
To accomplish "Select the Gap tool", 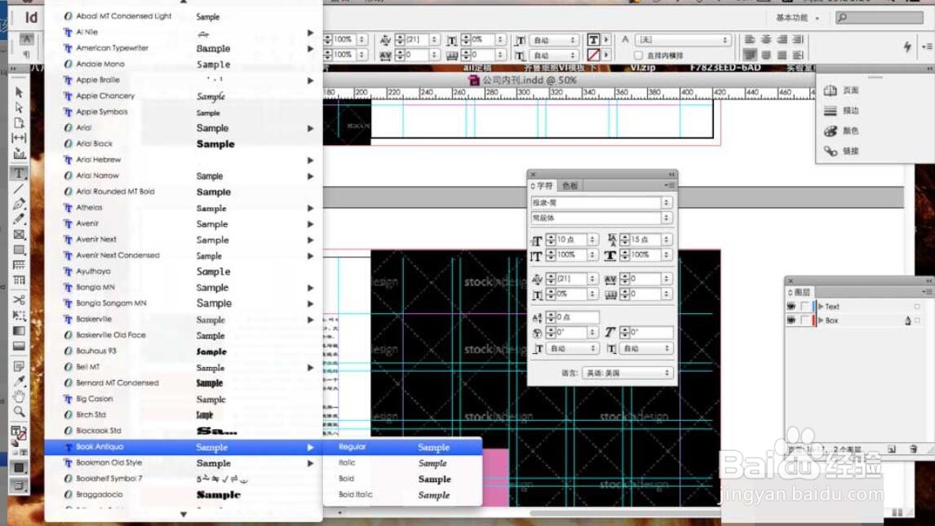I will coord(19,138).
